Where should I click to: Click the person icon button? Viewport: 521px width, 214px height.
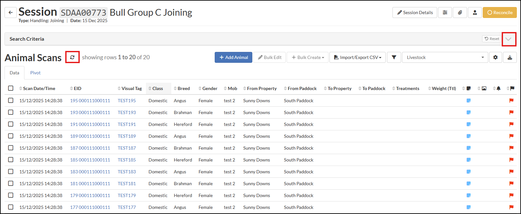click(475, 12)
